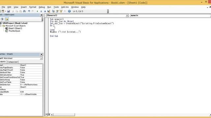Select VBAProject (Book1.xlsm) root node

click(15, 23)
